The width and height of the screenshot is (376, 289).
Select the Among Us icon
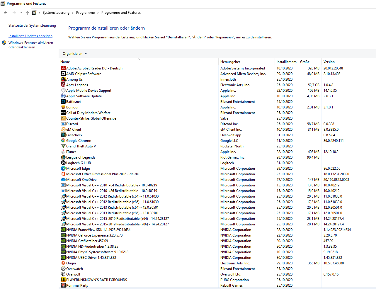coord(63,79)
